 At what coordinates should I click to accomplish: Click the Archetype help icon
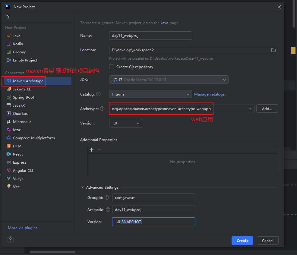click(102, 109)
